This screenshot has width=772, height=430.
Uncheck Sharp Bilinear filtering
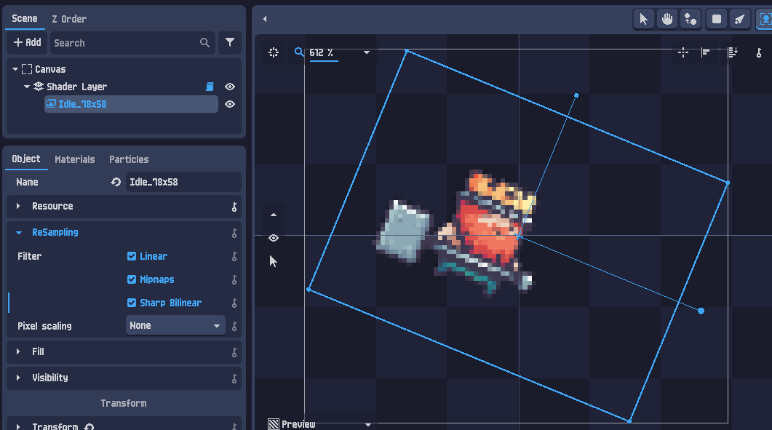[x=132, y=303]
